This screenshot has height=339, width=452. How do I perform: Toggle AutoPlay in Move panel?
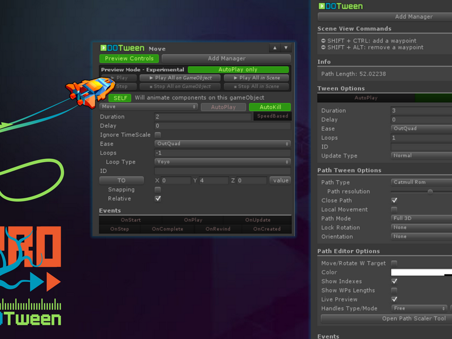pyautogui.click(x=223, y=107)
